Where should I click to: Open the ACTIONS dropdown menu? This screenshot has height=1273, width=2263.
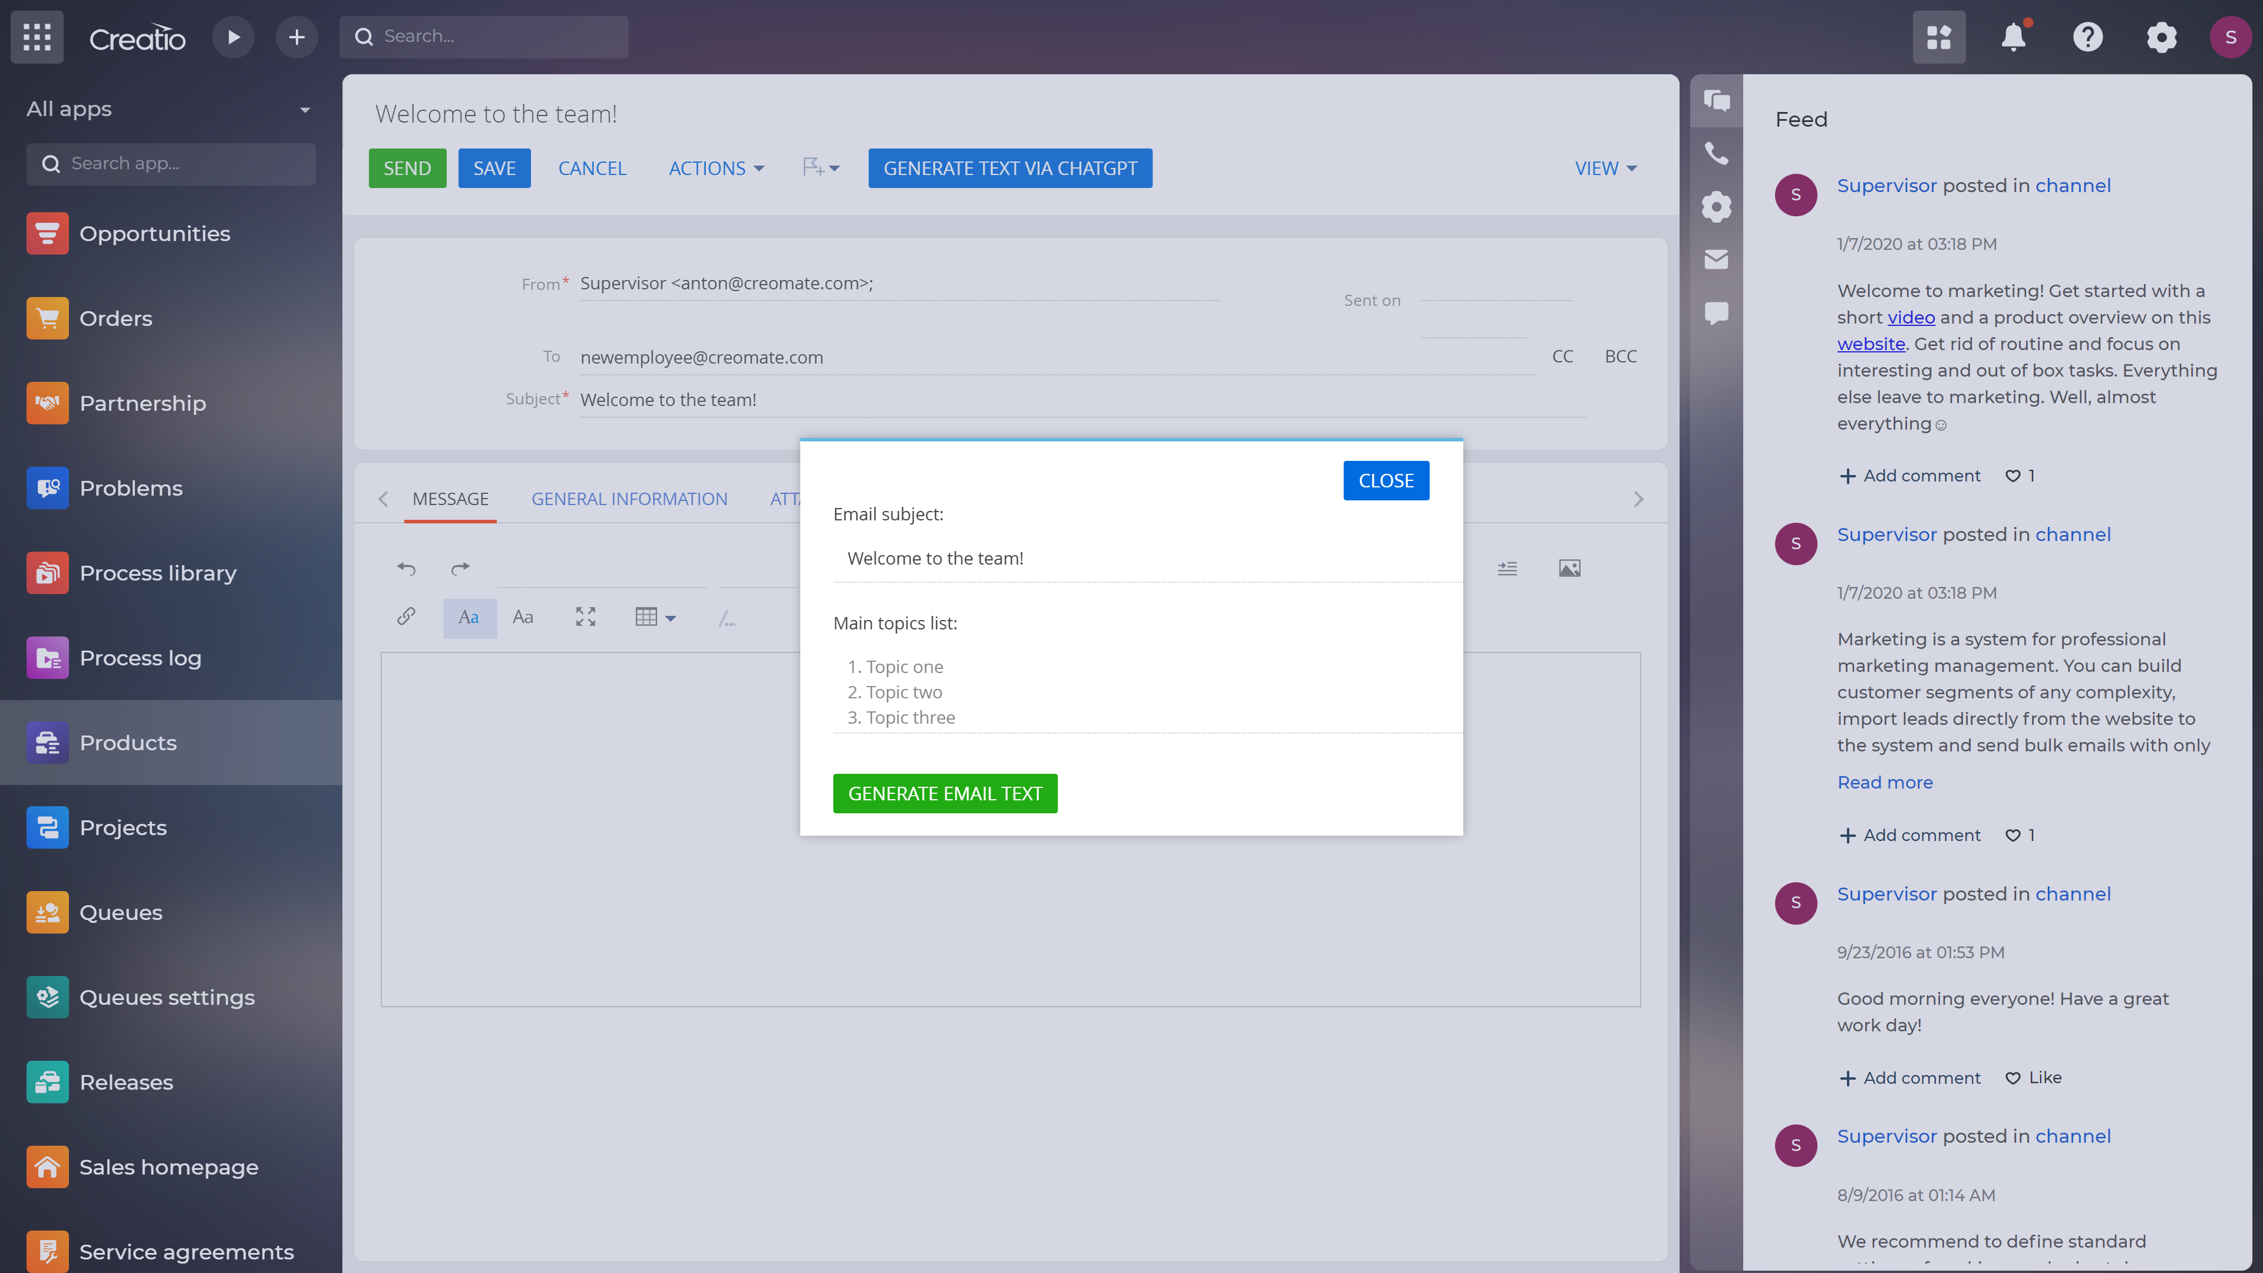click(x=717, y=168)
